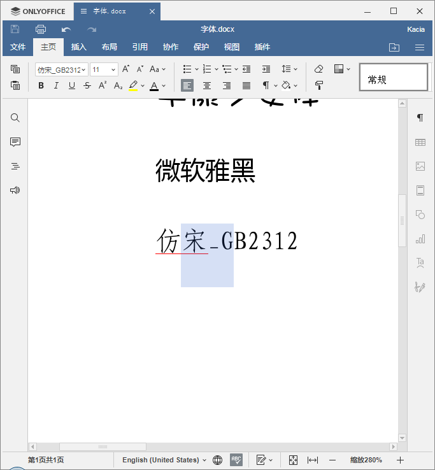Switch to the 引用 tab
The width and height of the screenshot is (435, 470).
(x=140, y=47)
